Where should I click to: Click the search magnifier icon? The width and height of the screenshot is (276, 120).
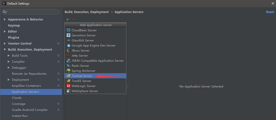tap(5, 12)
